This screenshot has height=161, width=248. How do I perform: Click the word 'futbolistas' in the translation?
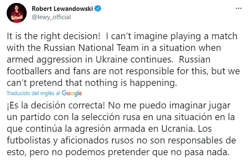coord(28,141)
